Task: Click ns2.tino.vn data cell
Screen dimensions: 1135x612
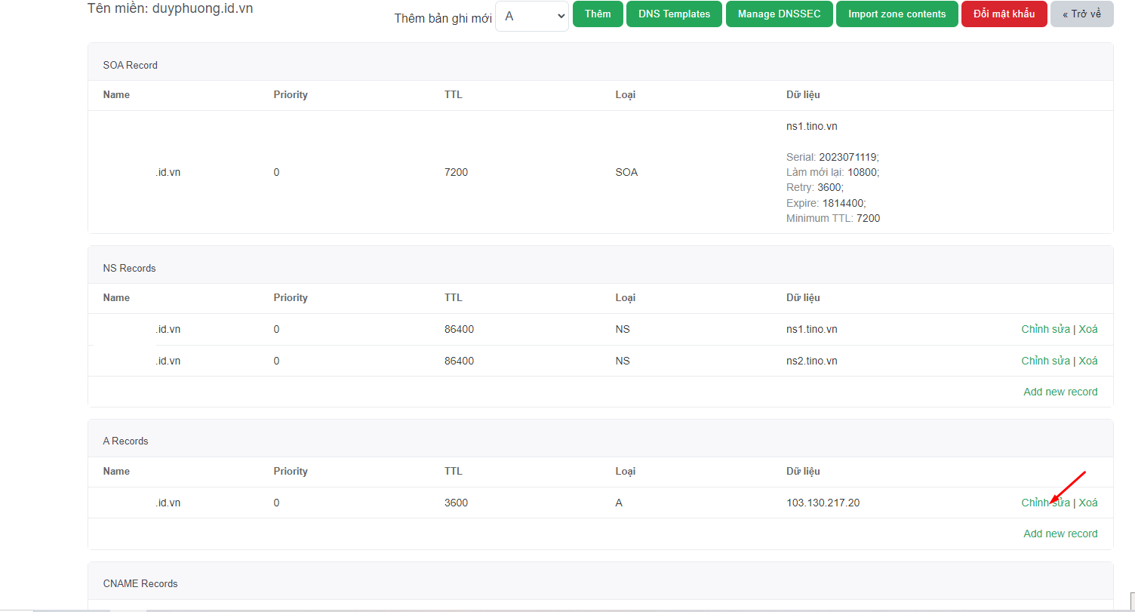Action: 811,361
